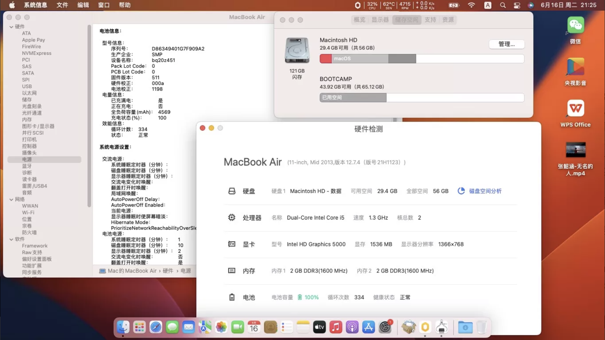Open Calendar showing 16 in Dock
This screenshot has height=340, width=605.
(x=254, y=327)
